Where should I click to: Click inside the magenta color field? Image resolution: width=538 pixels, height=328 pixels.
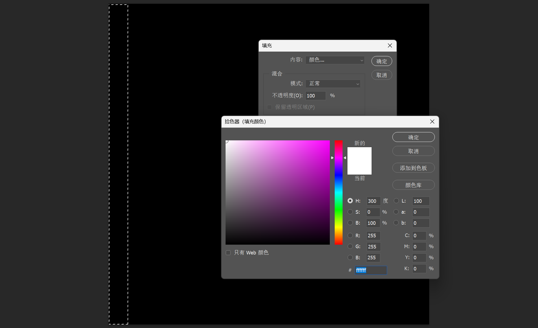pyautogui.click(x=277, y=193)
